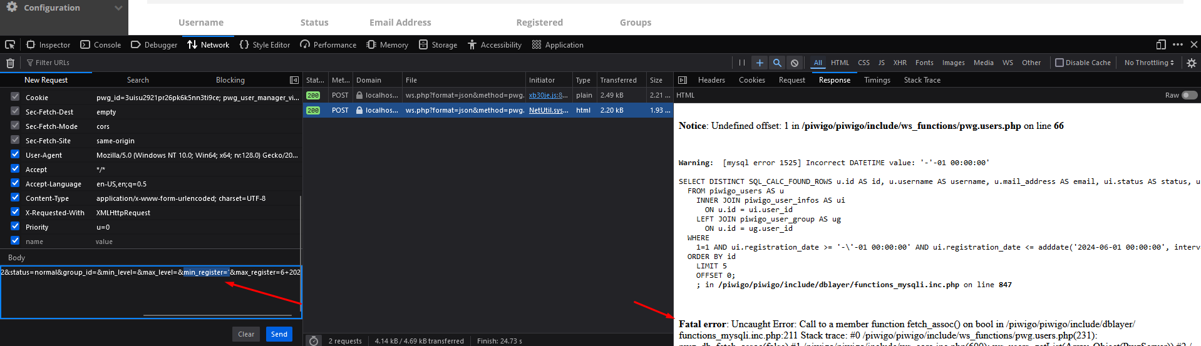Select the html type POST request
1201x346 pixels.
pos(488,110)
